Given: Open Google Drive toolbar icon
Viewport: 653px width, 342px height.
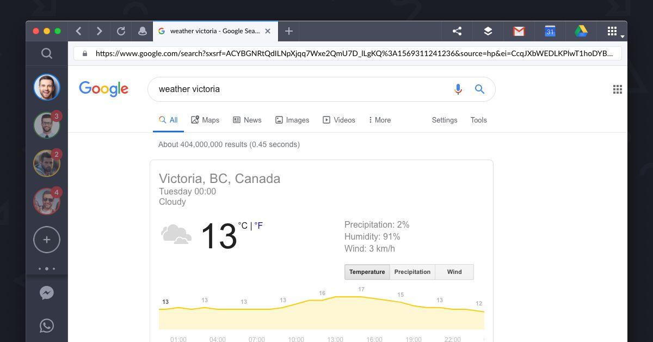Looking at the screenshot, I should pyautogui.click(x=581, y=32).
